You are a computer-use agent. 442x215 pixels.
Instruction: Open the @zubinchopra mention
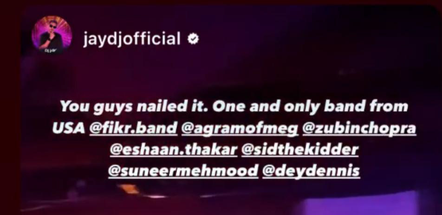(x=359, y=129)
